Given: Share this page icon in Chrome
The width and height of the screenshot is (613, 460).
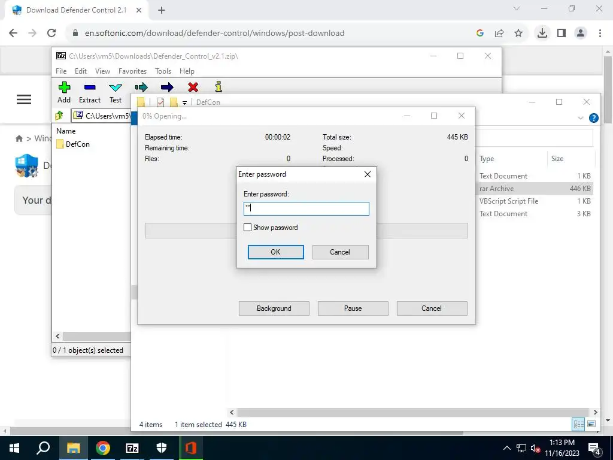Looking at the screenshot, I should [x=499, y=34].
